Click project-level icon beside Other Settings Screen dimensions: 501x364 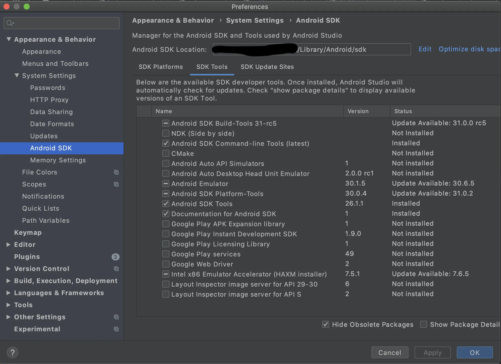tap(116, 317)
